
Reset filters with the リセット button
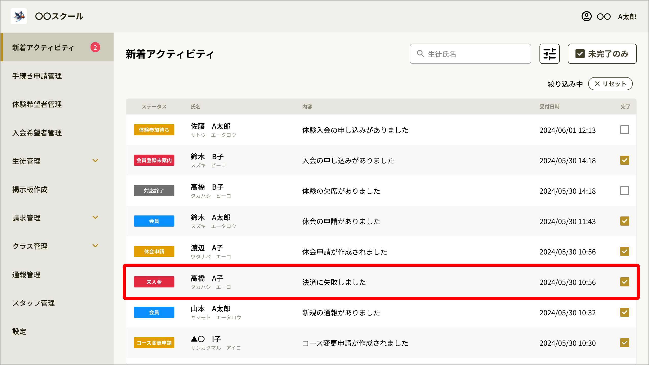pyautogui.click(x=610, y=84)
